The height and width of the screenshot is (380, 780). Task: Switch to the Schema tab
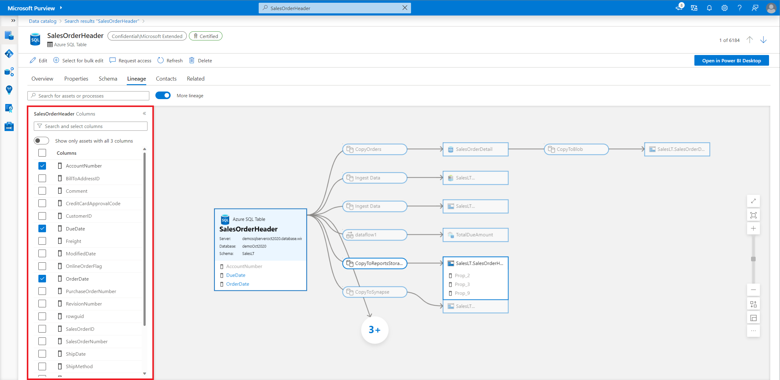(108, 79)
